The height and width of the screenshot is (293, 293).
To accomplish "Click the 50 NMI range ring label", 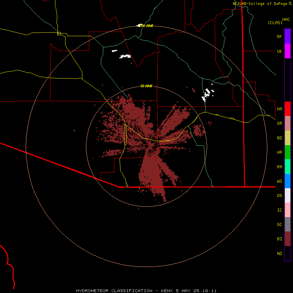I will 146,86.
